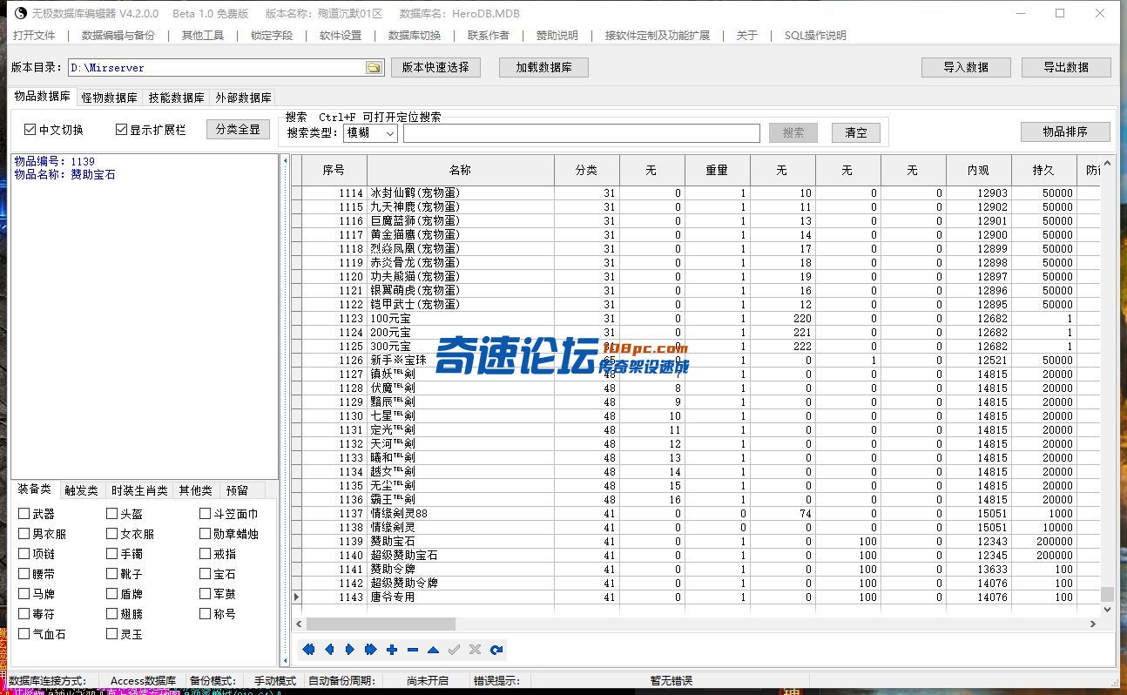The width and height of the screenshot is (1127, 695).
Task: Refresh data with the circular arrow icon
Action: pyautogui.click(x=496, y=650)
